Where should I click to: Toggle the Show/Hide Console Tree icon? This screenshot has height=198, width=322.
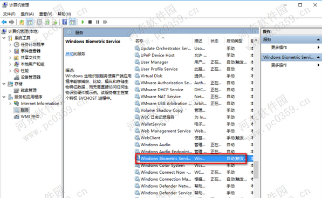tap(30, 22)
